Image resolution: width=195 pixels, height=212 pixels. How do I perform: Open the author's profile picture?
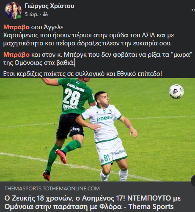(x=13, y=11)
